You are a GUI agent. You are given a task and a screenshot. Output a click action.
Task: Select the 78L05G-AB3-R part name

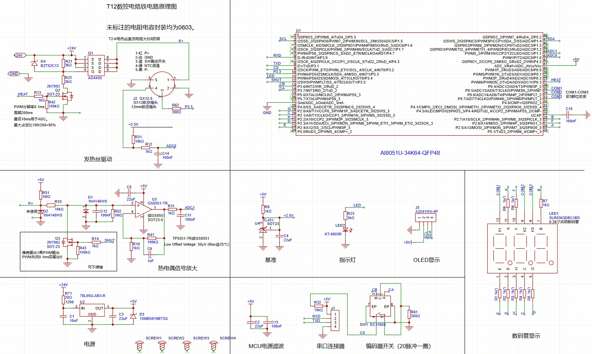(93, 296)
